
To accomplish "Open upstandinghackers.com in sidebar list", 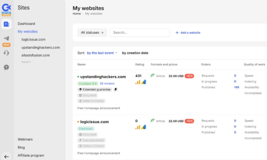I will (x=41, y=47).
